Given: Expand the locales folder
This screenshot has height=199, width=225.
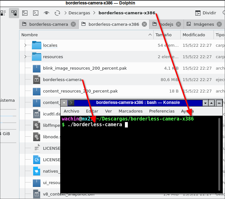Looking at the screenshot, I should [x=25, y=45].
